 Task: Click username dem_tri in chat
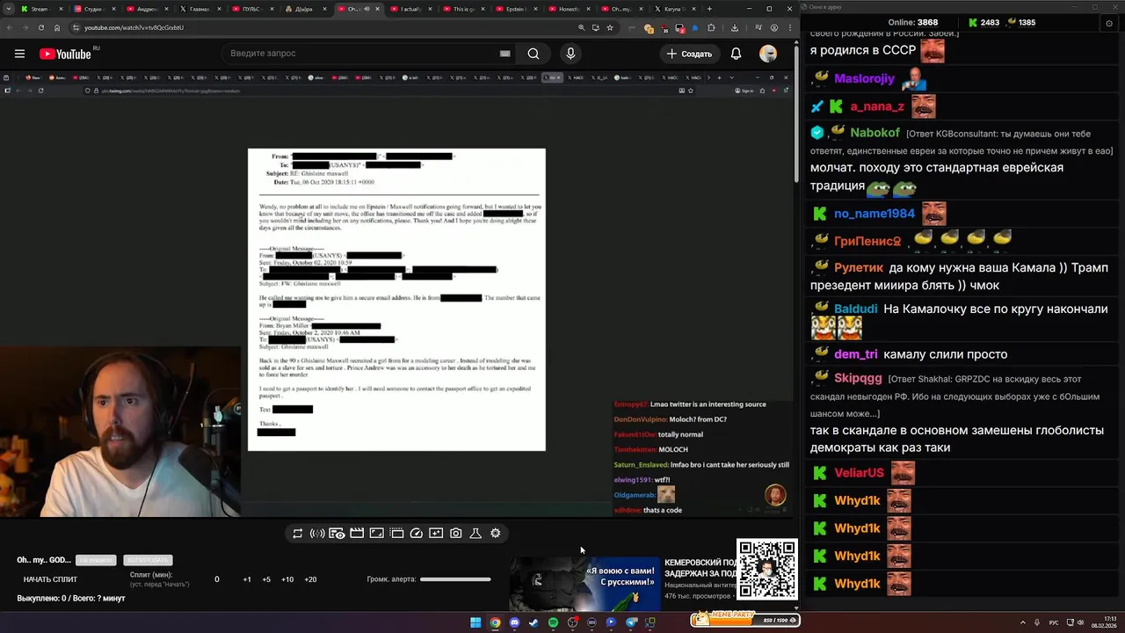(x=855, y=354)
